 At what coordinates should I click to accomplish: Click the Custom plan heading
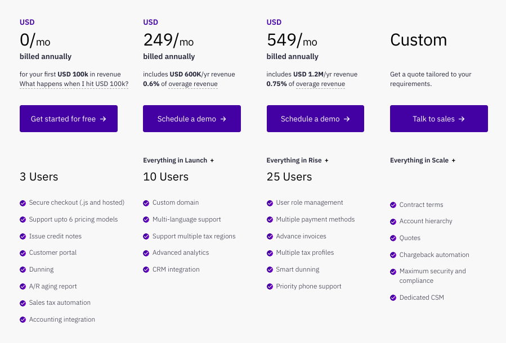(x=418, y=40)
